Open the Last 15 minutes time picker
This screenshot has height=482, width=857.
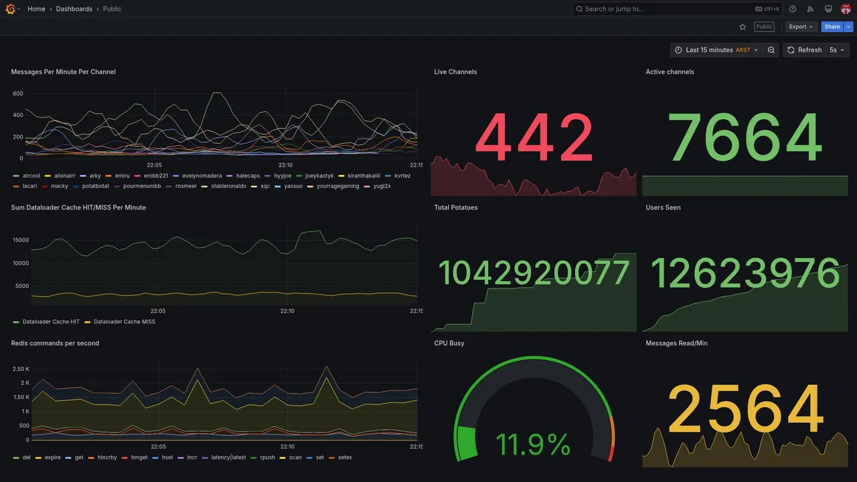(716, 50)
